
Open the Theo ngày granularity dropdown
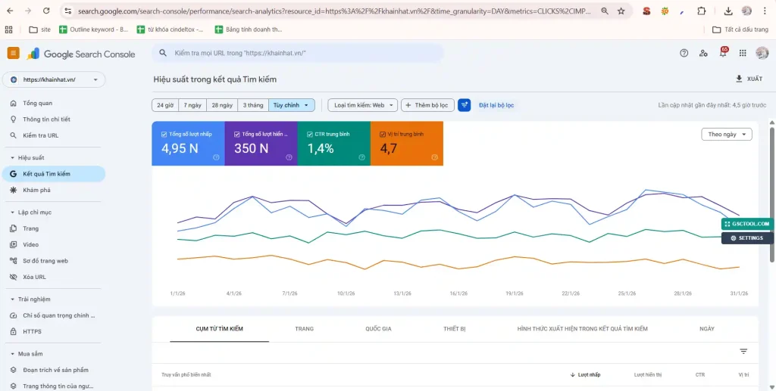(x=727, y=135)
